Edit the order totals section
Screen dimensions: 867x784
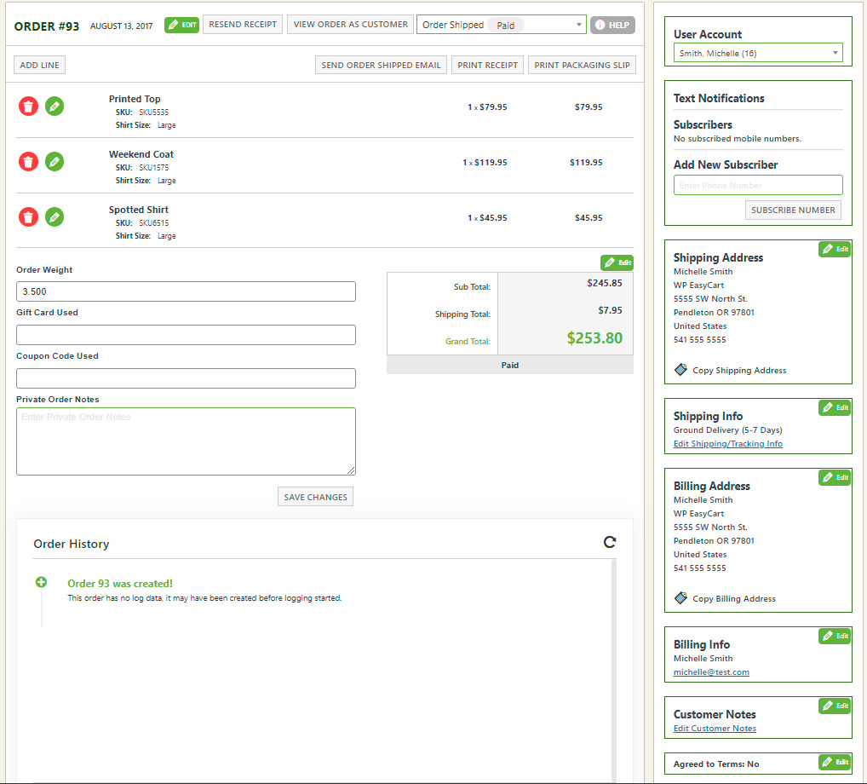click(x=617, y=262)
